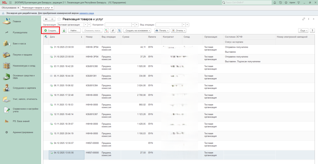Open Номенклатура и склад section
The width and height of the screenshot is (318, 164).
(23, 66)
